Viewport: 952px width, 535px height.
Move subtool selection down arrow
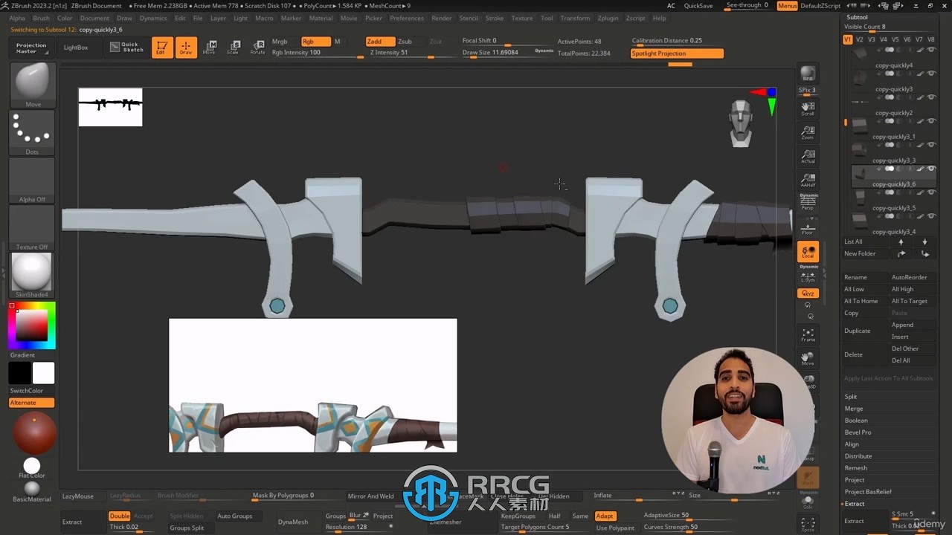924,241
